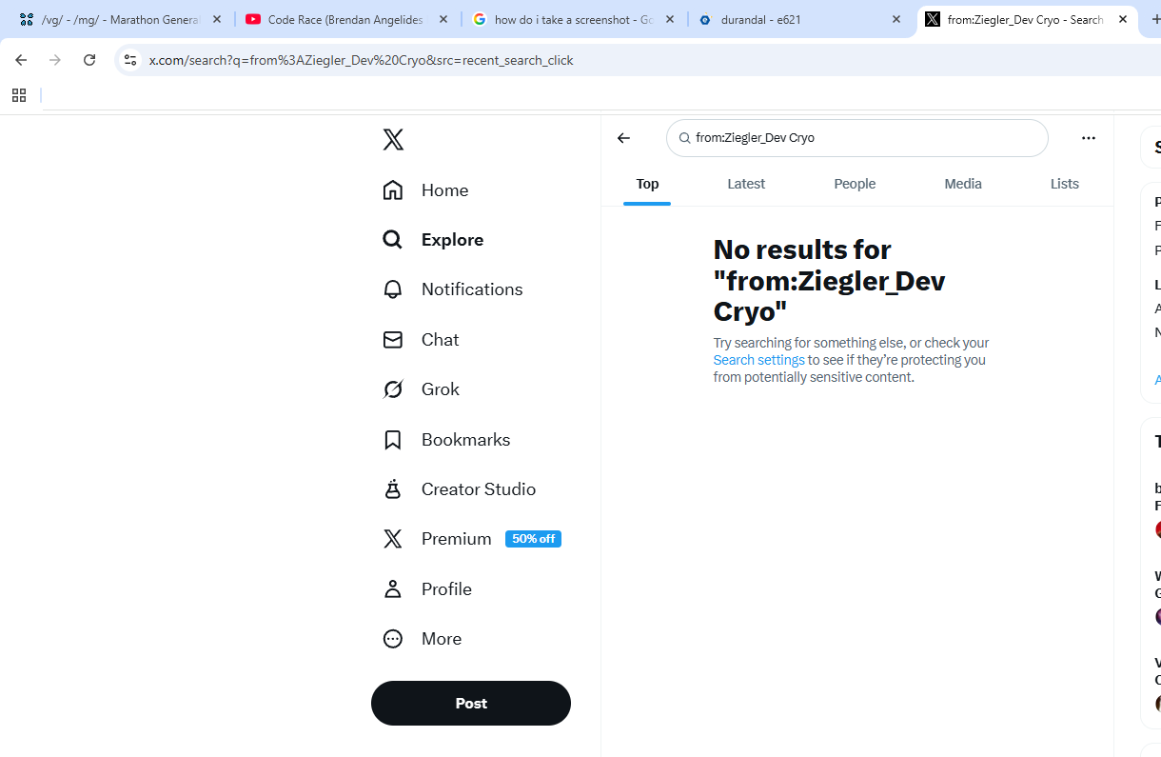This screenshot has width=1161, height=757.
Task: Open Chat envelope icon
Action: 393,340
